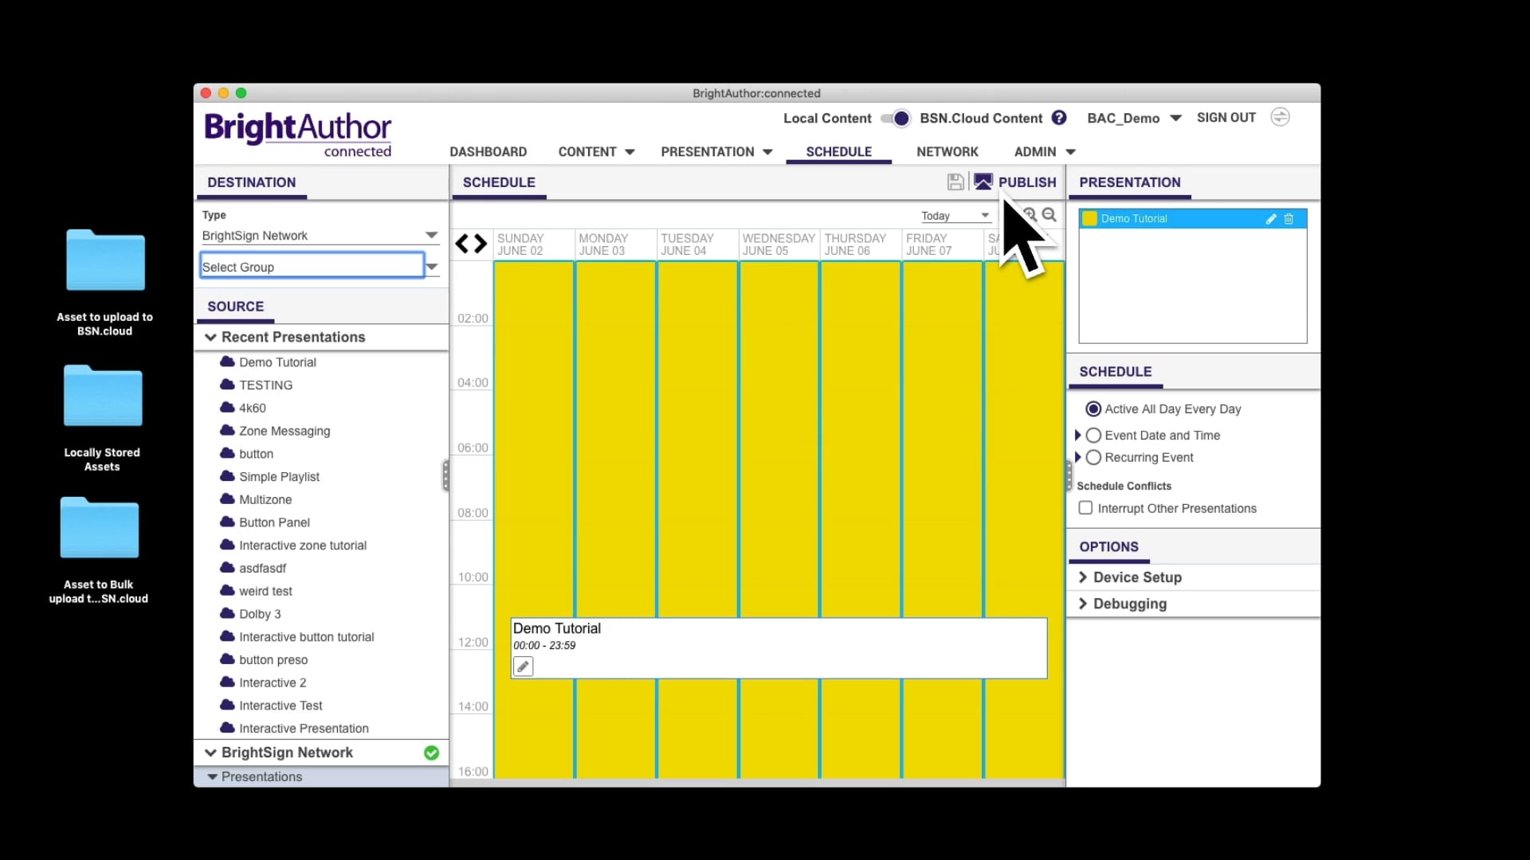The image size is (1530, 860).
Task: Collapse the BrightSign Network section
Action: tap(210, 752)
